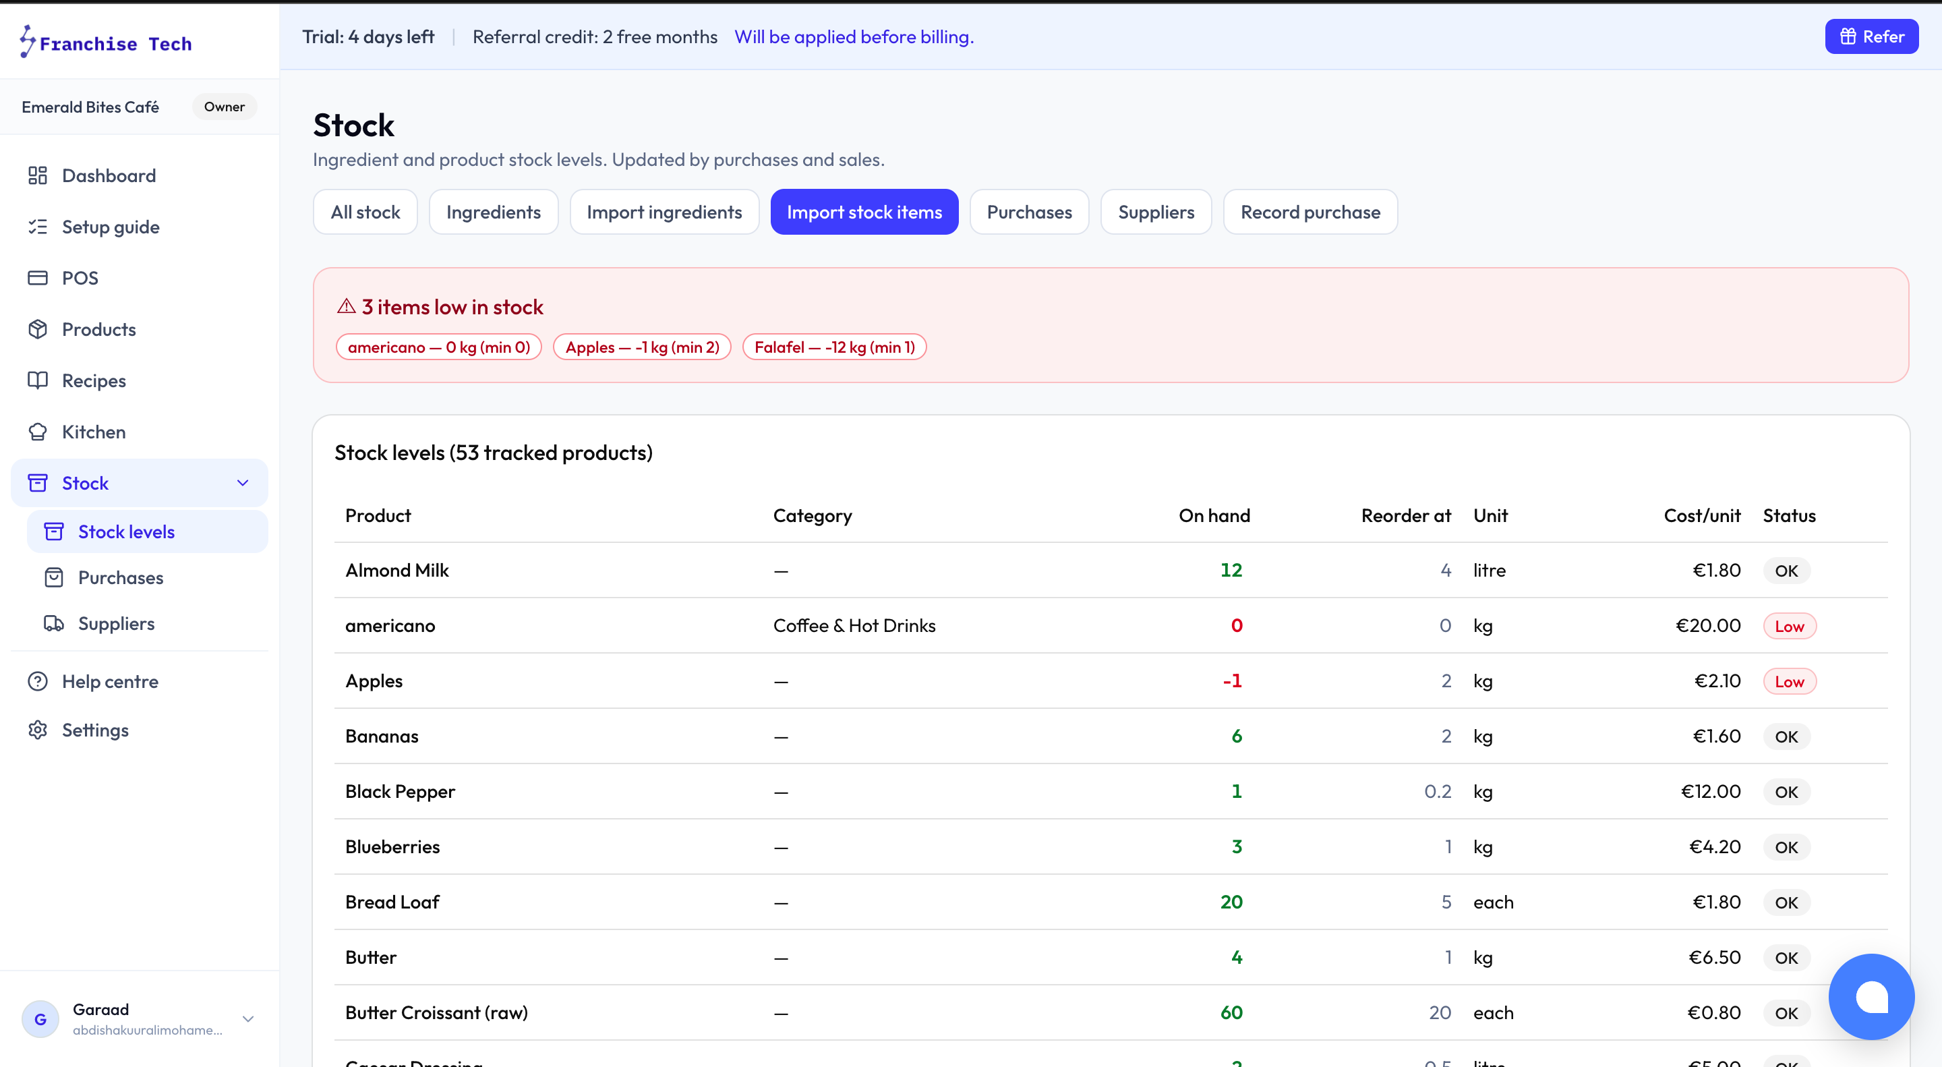1942x1067 pixels.
Task: Click the Falafel low stock chip
Action: click(x=835, y=347)
